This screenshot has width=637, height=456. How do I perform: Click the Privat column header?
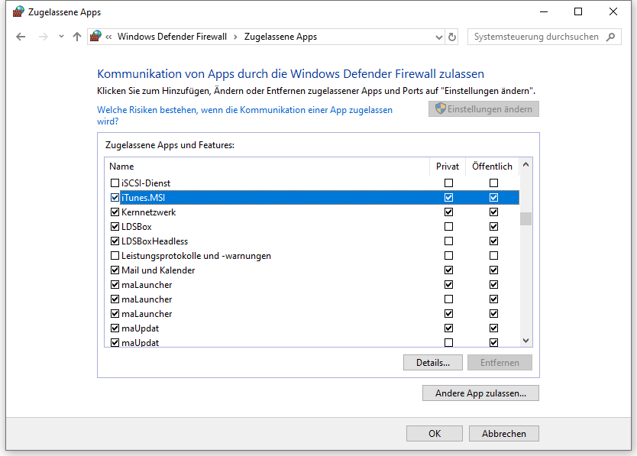(448, 167)
